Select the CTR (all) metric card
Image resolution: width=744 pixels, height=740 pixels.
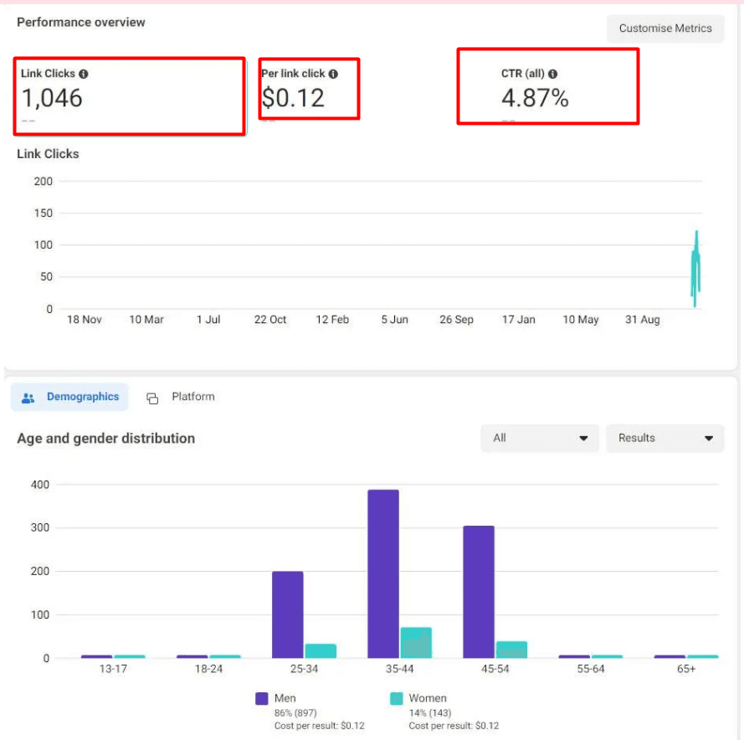547,87
